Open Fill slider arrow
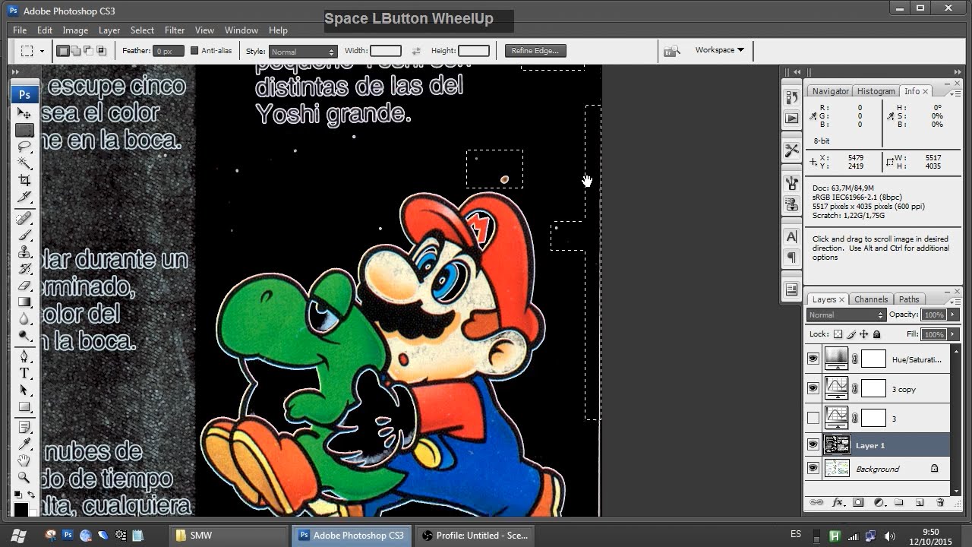Image resolution: width=972 pixels, height=547 pixels. coord(953,334)
